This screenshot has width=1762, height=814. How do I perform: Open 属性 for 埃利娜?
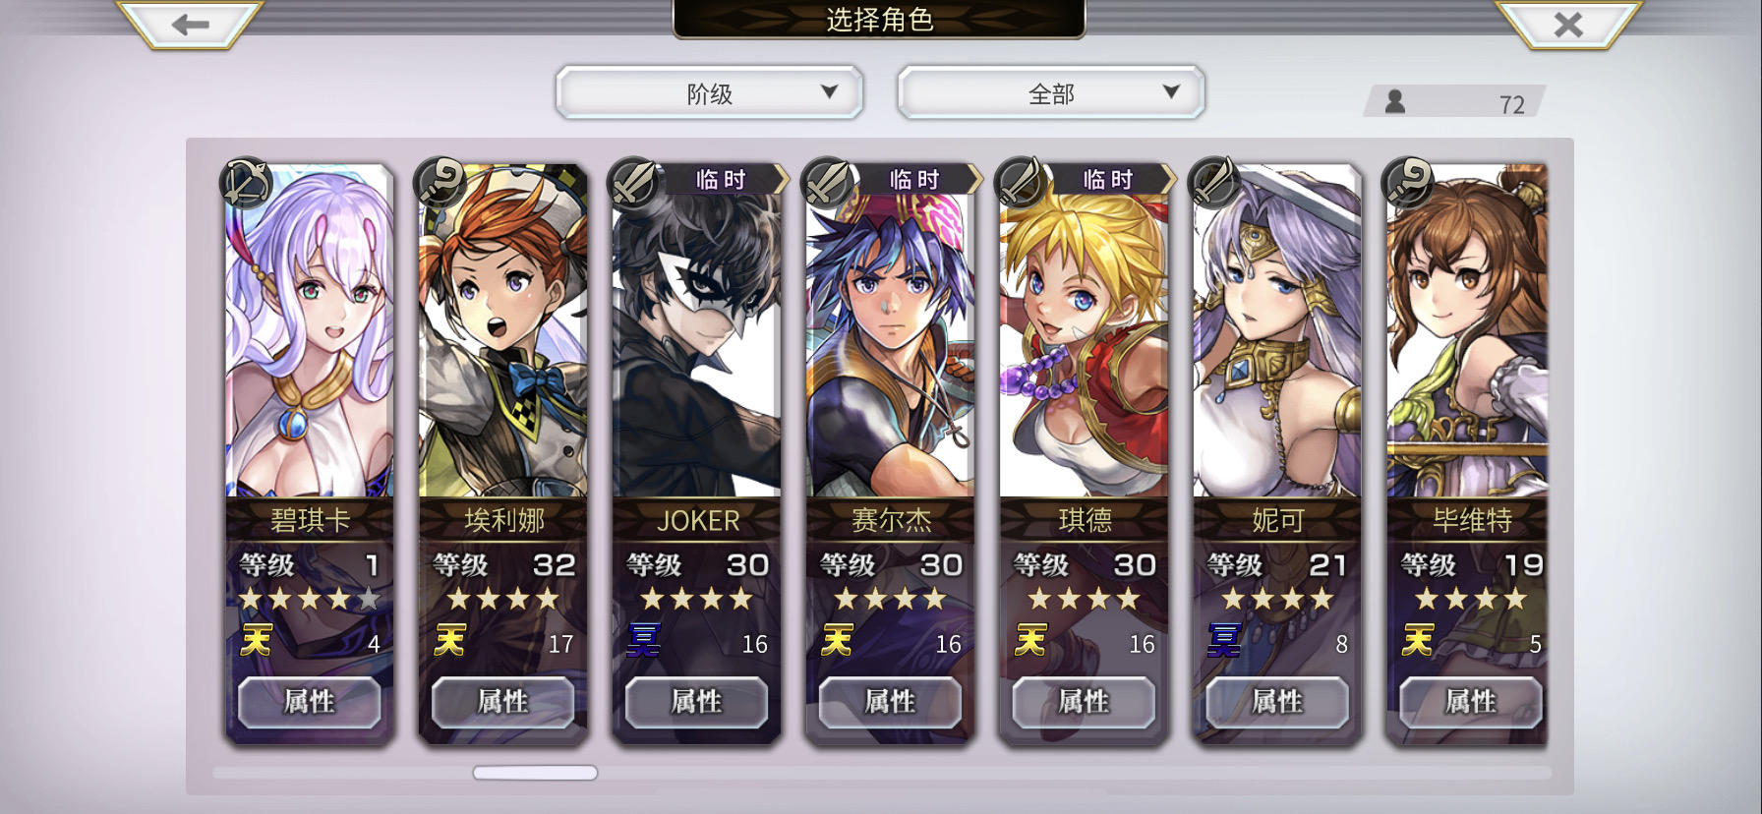[502, 702]
